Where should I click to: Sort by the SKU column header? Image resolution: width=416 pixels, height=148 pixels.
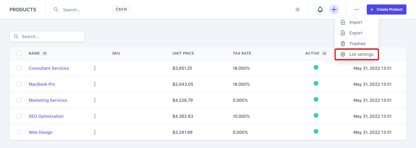pos(116,53)
